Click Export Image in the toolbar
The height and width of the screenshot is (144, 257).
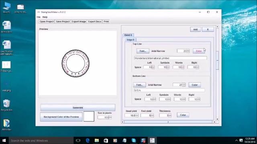79,22
